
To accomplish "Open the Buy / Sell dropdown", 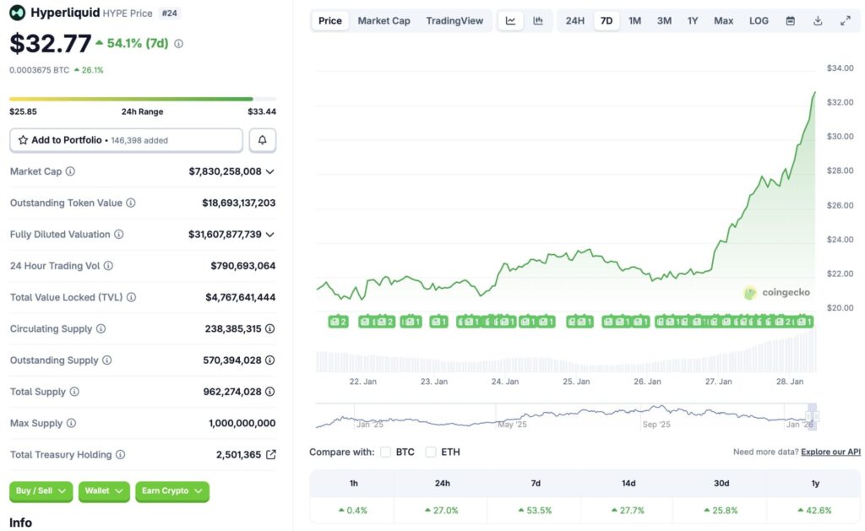I will coord(41,491).
